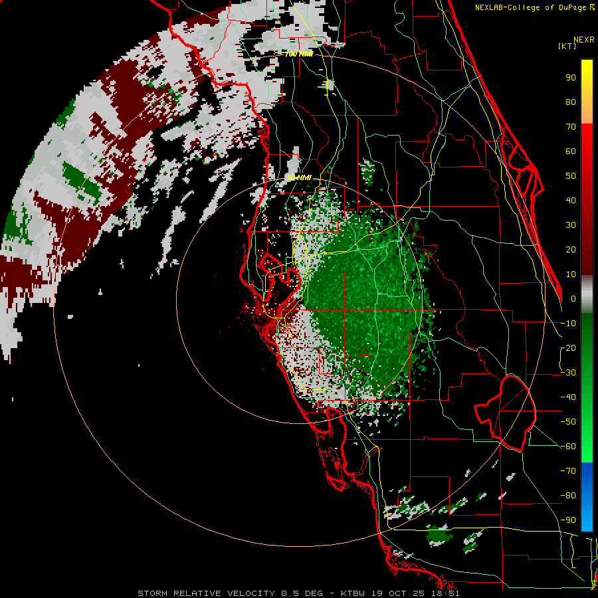598x598 pixels.
Task: Click the -90 value on velocity scale
Action: pos(568,520)
